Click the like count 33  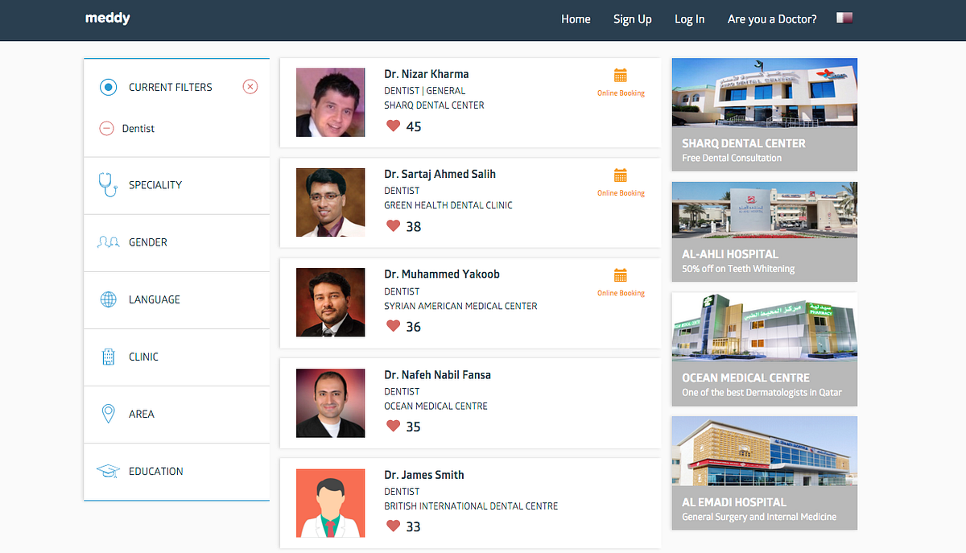click(x=414, y=526)
